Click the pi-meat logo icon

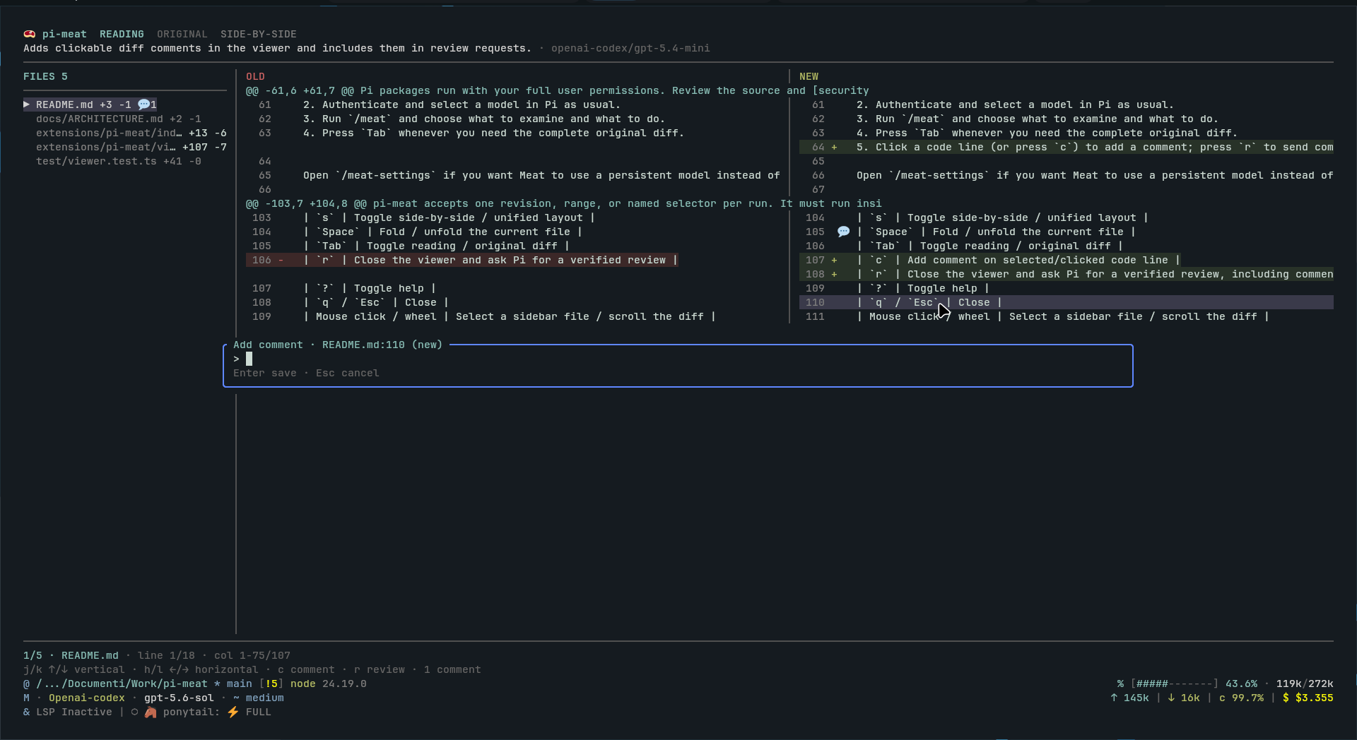29,34
